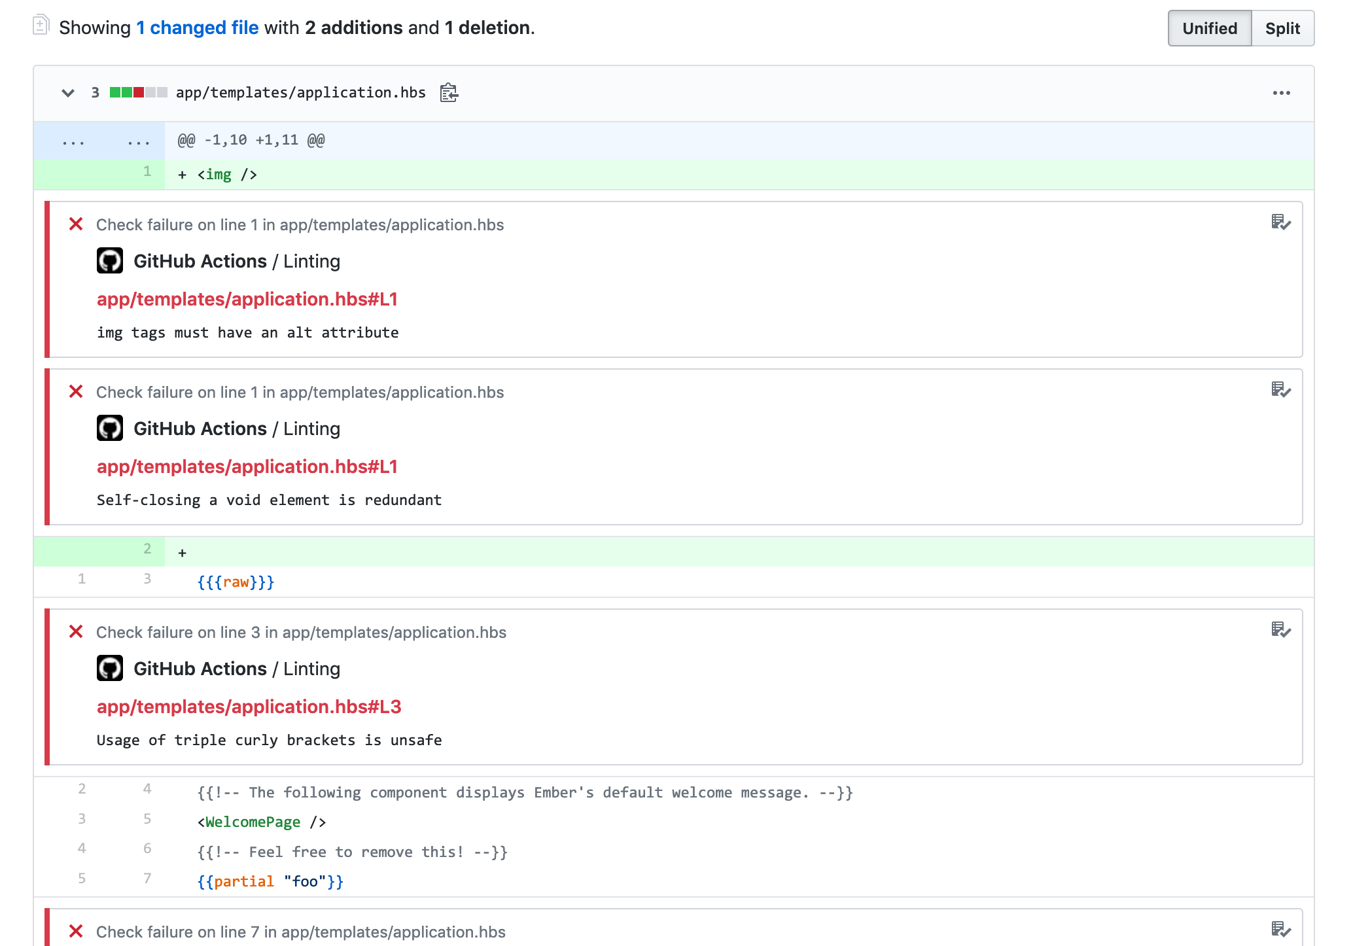Click the hunk header @@ -1,10 +1,11 @@
Screen dimensions: 1353x946
(x=251, y=140)
